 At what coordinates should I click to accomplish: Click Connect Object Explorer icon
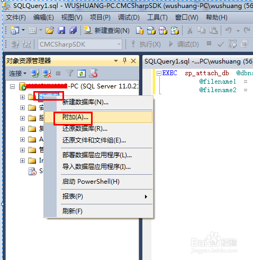pyautogui.click(x=35, y=73)
